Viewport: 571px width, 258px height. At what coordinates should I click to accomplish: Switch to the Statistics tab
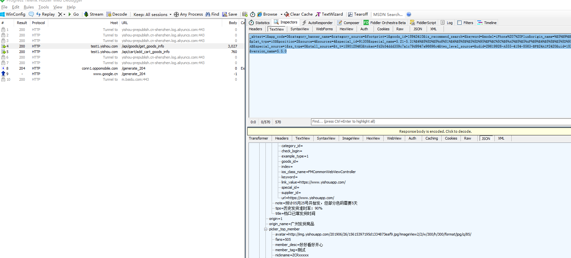[259, 23]
